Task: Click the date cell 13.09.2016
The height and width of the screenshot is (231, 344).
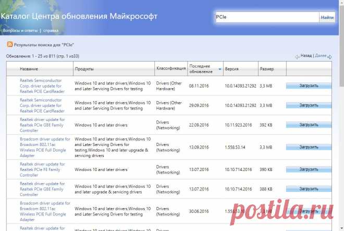Action: [199, 147]
